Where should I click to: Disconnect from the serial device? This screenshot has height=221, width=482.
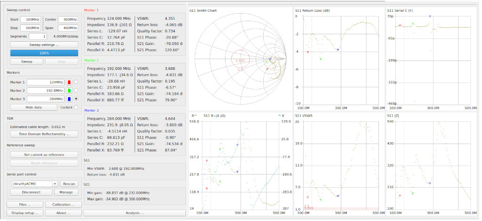31,192
